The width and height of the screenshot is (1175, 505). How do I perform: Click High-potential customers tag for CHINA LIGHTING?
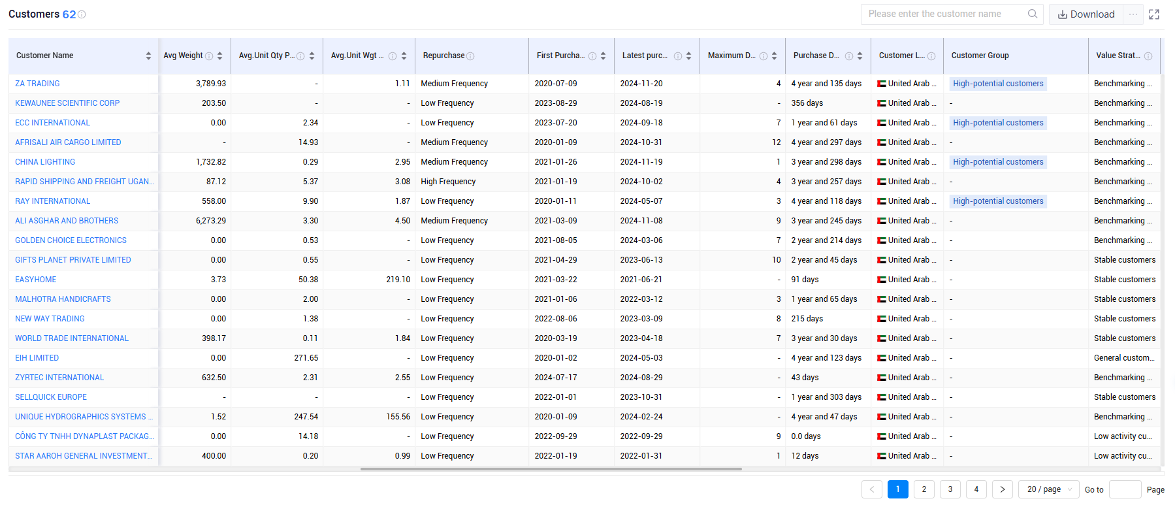(x=998, y=162)
